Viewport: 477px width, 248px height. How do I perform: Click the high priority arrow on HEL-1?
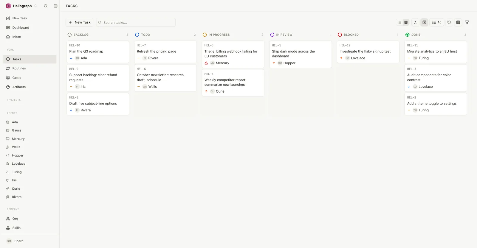click(274, 63)
